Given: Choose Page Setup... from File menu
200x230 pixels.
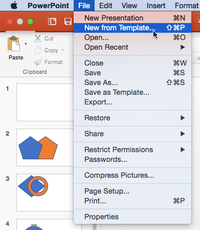Looking at the screenshot, I should tap(132, 191).
